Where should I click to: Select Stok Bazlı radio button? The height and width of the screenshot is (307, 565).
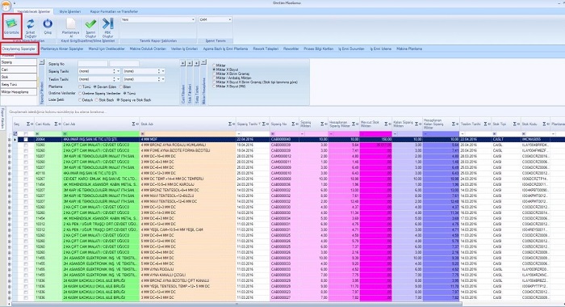pyautogui.click(x=97, y=100)
